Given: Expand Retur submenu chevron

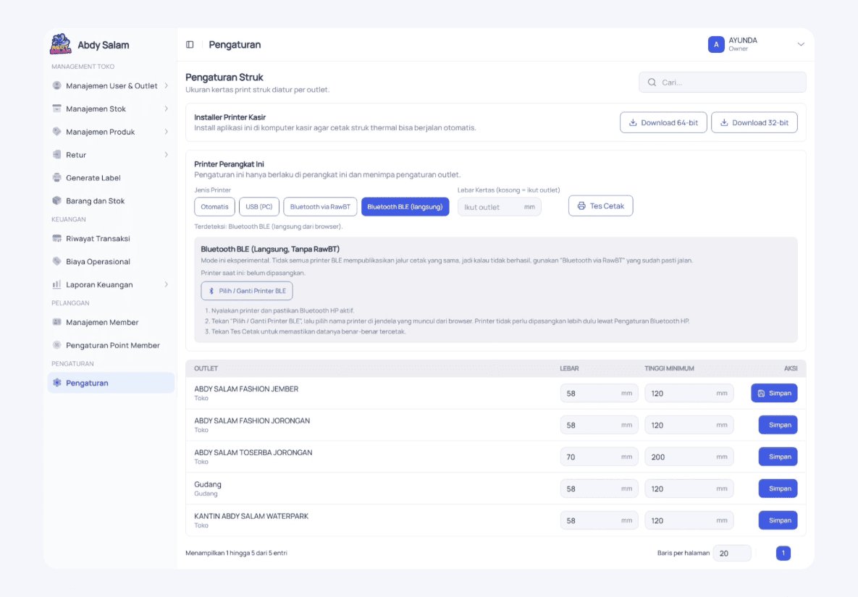Looking at the screenshot, I should [x=167, y=155].
